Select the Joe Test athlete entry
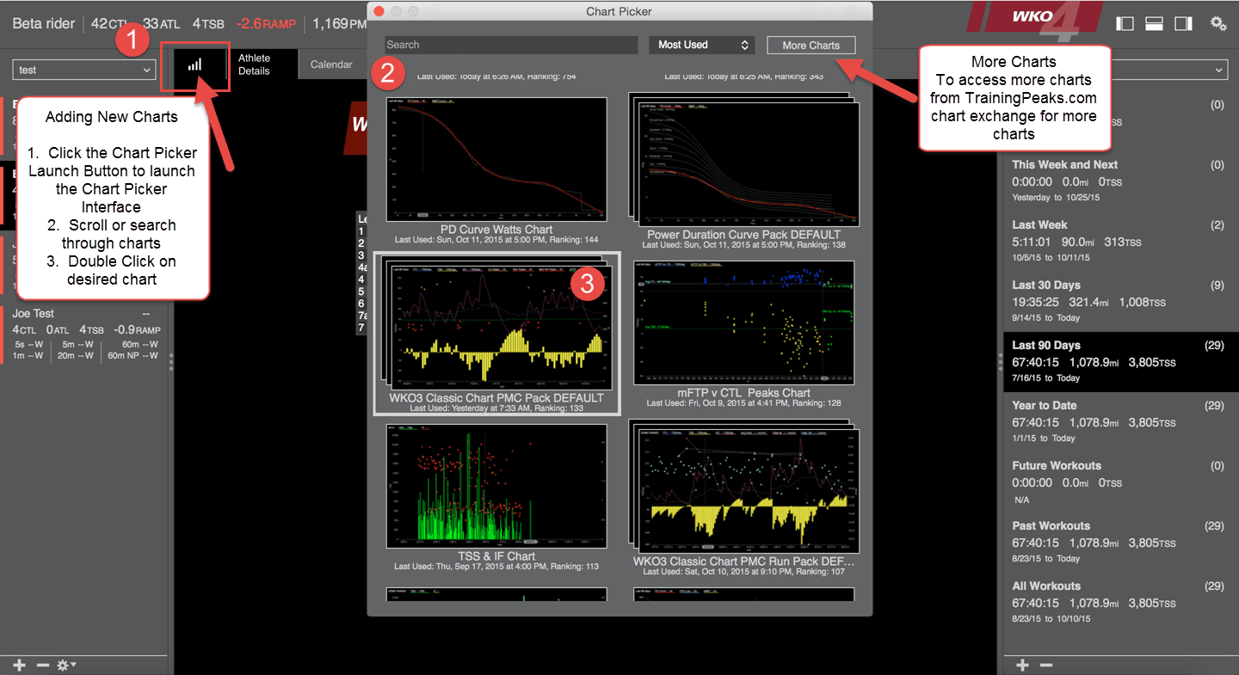The height and width of the screenshot is (675, 1239). pos(86,335)
